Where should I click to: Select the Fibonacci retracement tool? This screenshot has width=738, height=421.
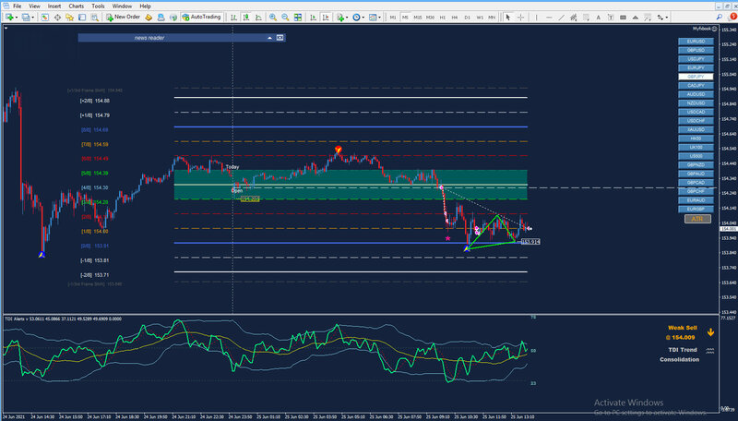pyautogui.click(x=586, y=18)
